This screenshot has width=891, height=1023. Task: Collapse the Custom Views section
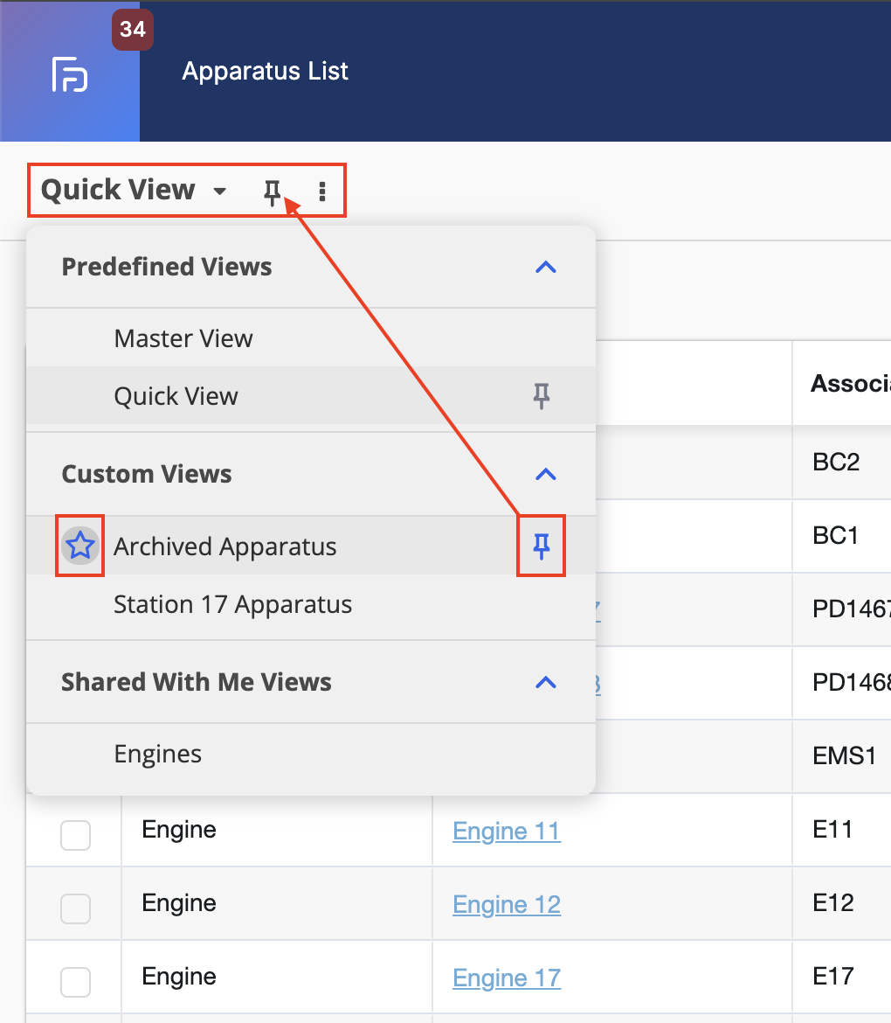pyautogui.click(x=546, y=474)
